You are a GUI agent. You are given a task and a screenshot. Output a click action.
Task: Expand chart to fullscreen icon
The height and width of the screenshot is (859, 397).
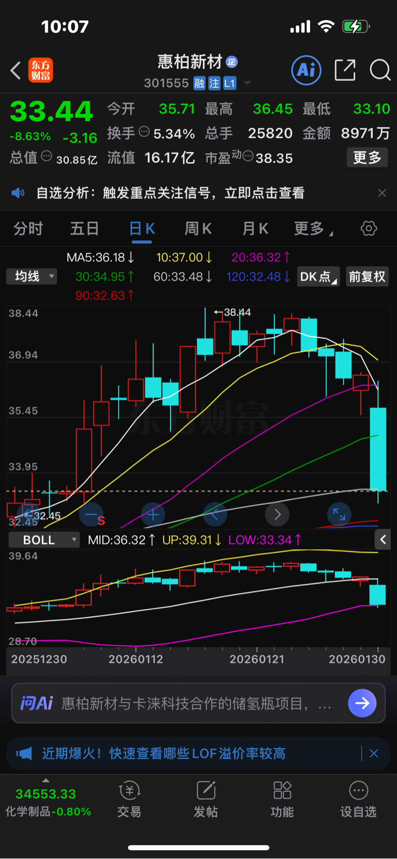339,514
